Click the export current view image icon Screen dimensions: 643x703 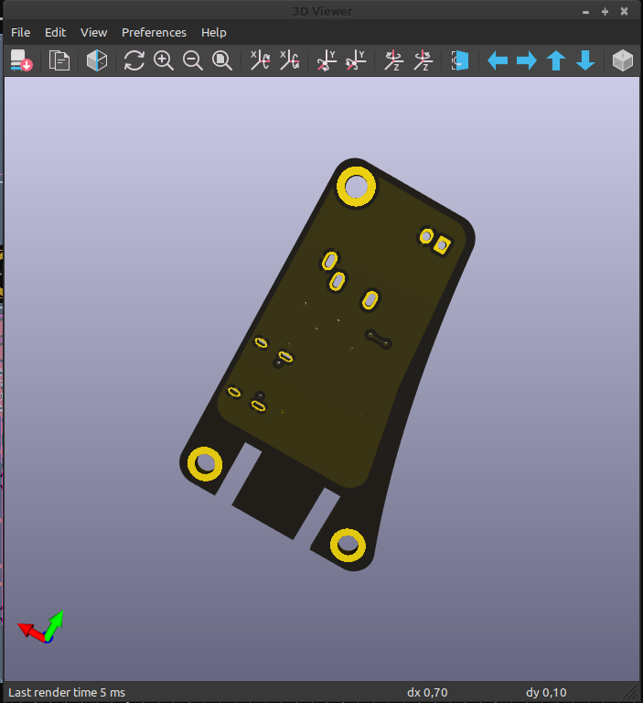[21, 60]
